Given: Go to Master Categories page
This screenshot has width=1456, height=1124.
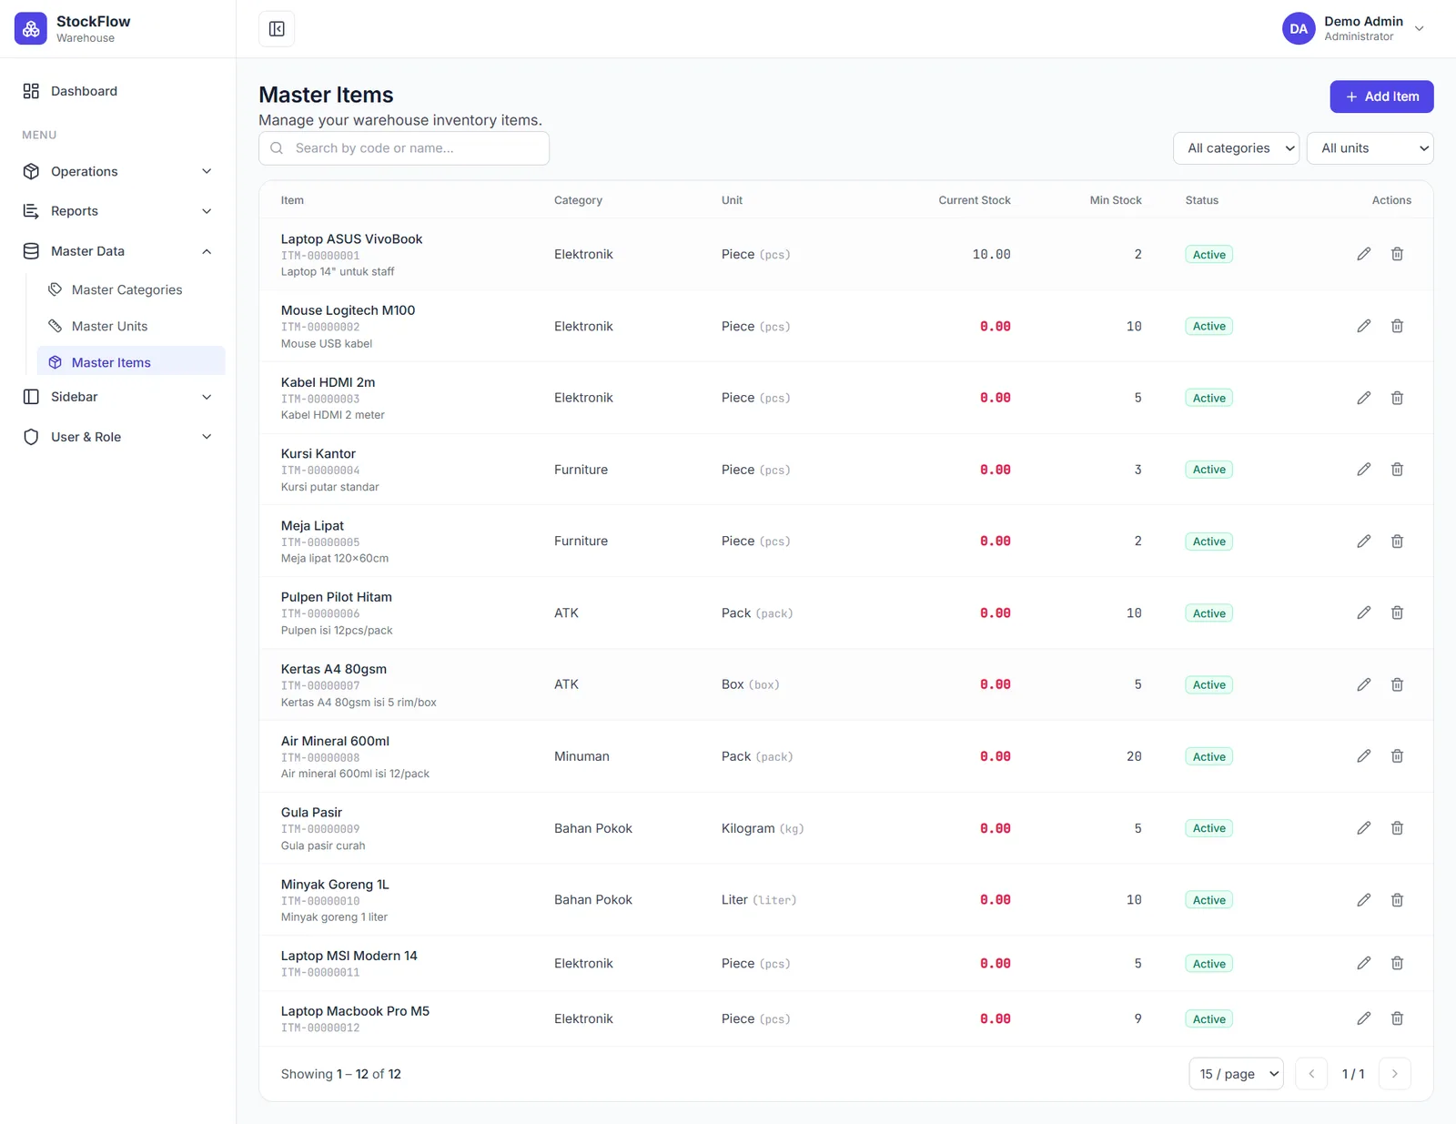Looking at the screenshot, I should coord(127,289).
